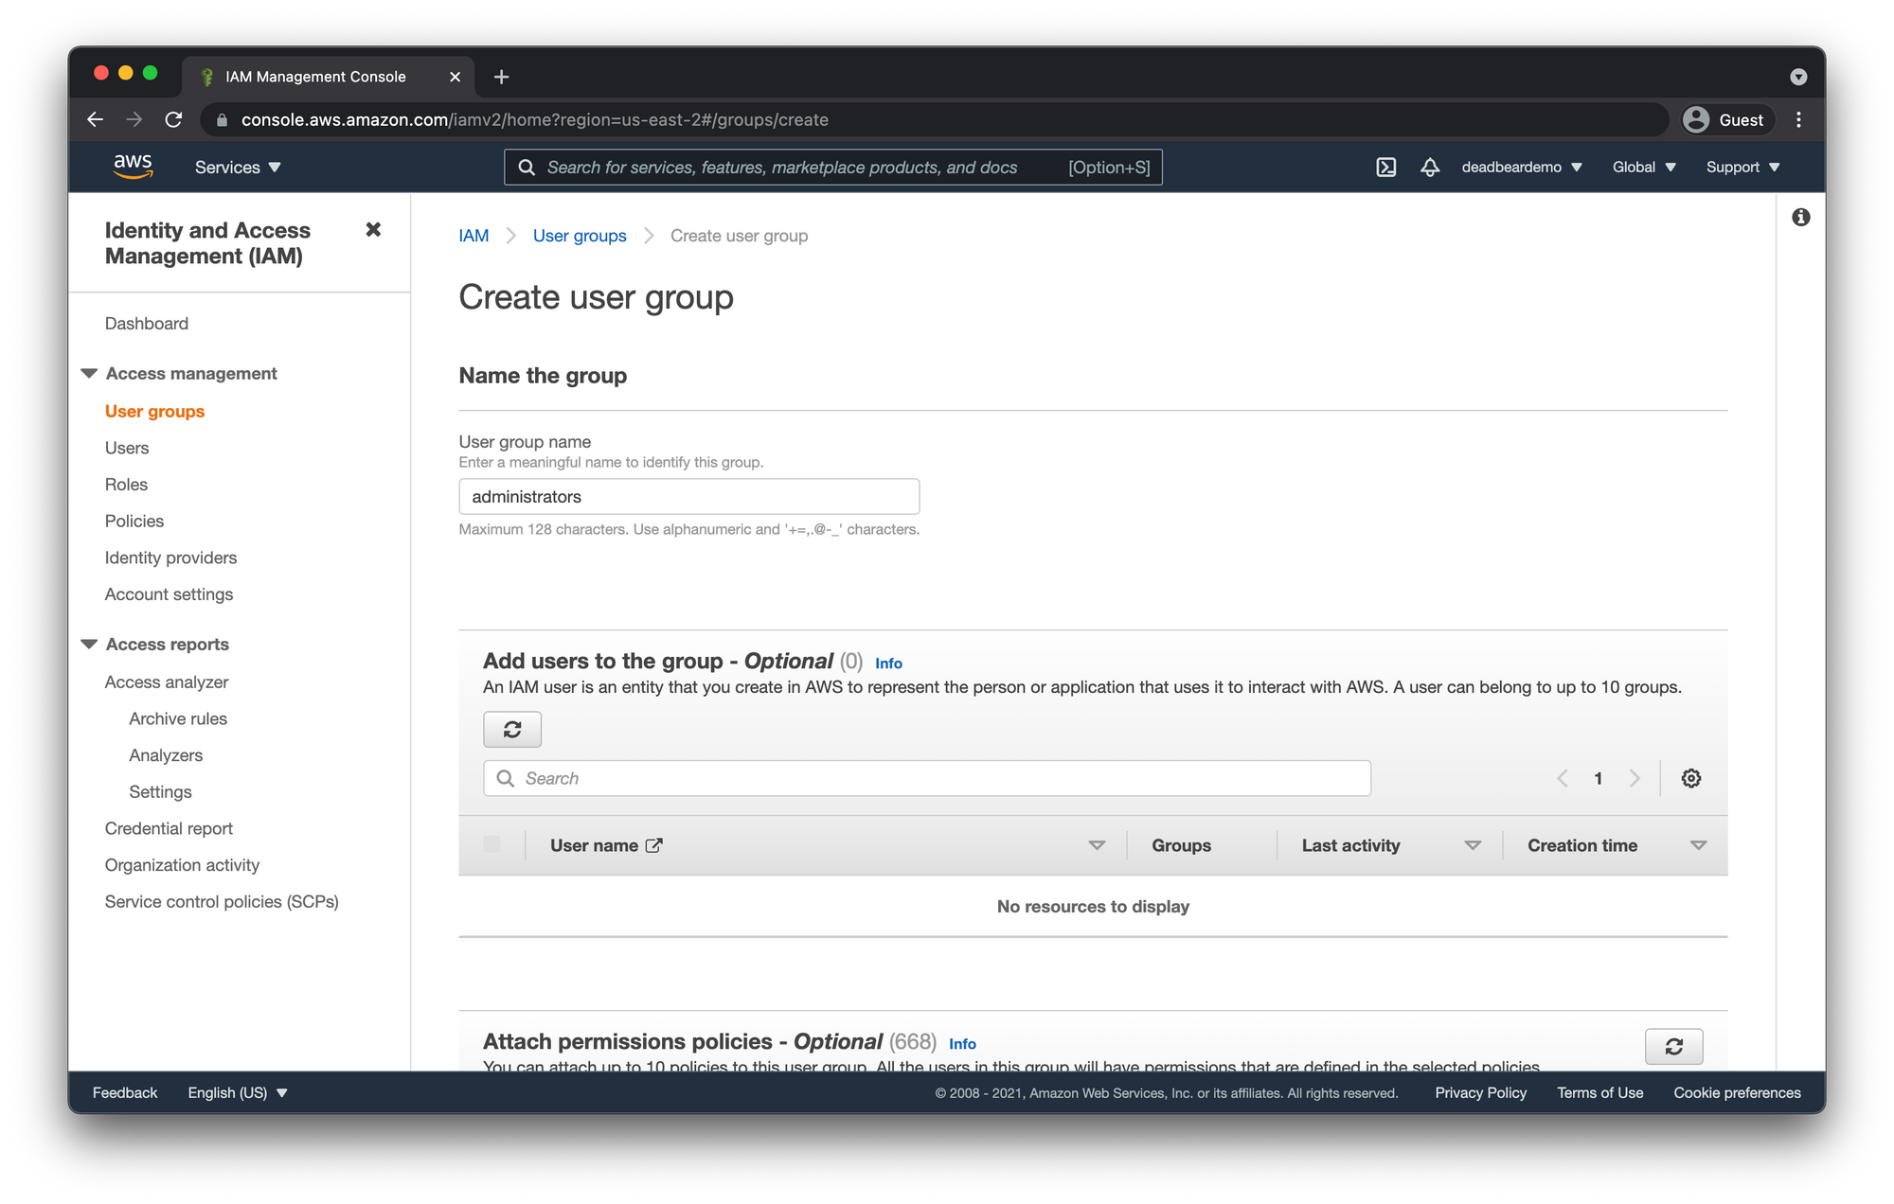Collapse the Access management section
This screenshot has width=1894, height=1204.
[x=89, y=374]
